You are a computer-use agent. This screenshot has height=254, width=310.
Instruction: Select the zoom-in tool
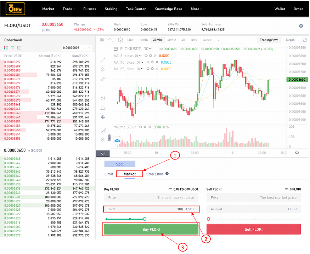pyautogui.click(x=103, y=140)
